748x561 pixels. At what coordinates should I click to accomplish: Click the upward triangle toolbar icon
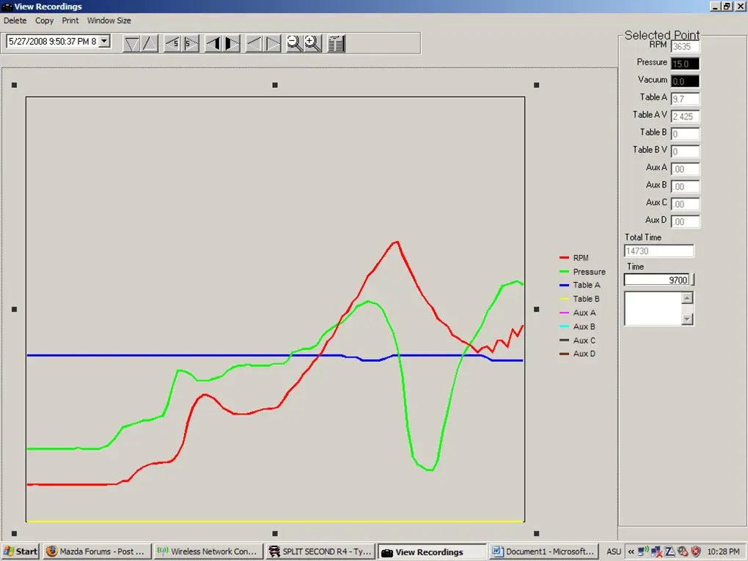point(150,44)
